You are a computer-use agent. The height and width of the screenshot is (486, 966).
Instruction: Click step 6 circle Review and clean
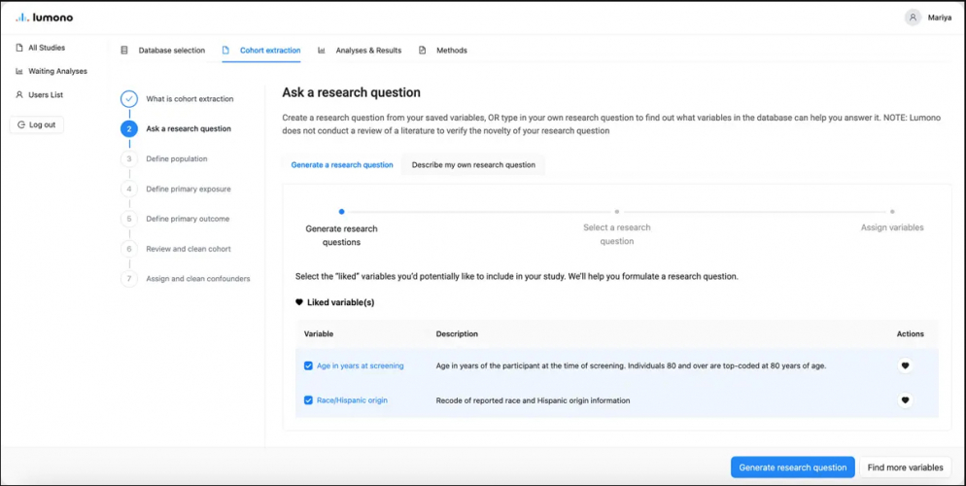coord(128,249)
